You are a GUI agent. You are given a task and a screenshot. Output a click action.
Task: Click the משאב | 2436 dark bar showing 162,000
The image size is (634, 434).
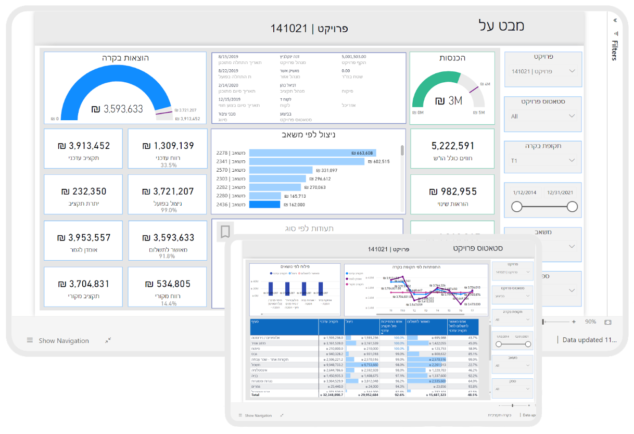[x=264, y=205]
